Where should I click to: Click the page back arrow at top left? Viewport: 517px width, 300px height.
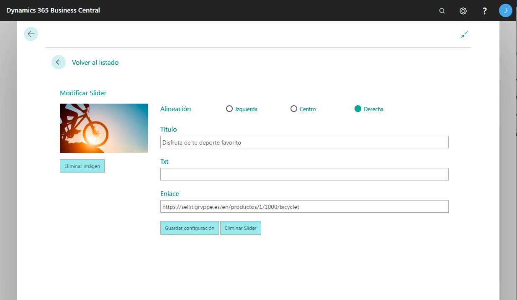point(31,34)
